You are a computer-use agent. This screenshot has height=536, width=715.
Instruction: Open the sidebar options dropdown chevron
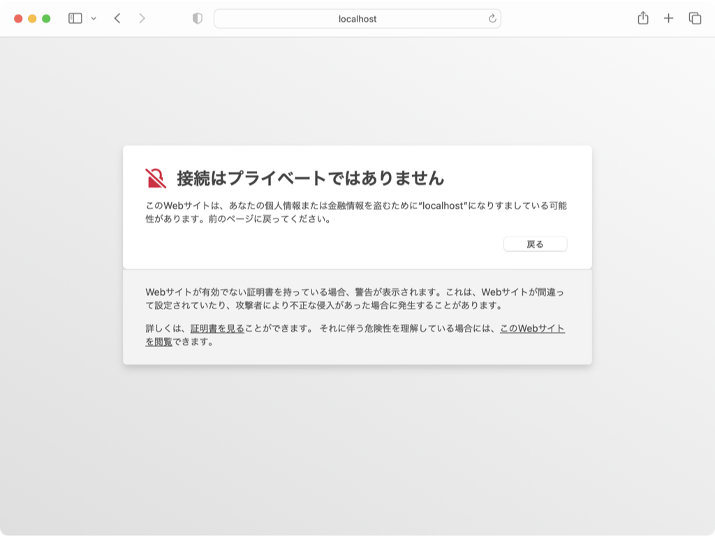coord(94,19)
